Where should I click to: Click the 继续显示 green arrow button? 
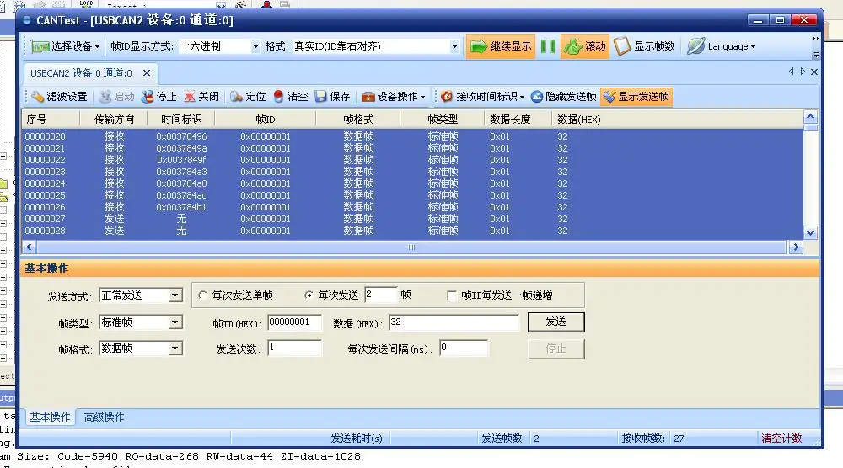(x=501, y=46)
